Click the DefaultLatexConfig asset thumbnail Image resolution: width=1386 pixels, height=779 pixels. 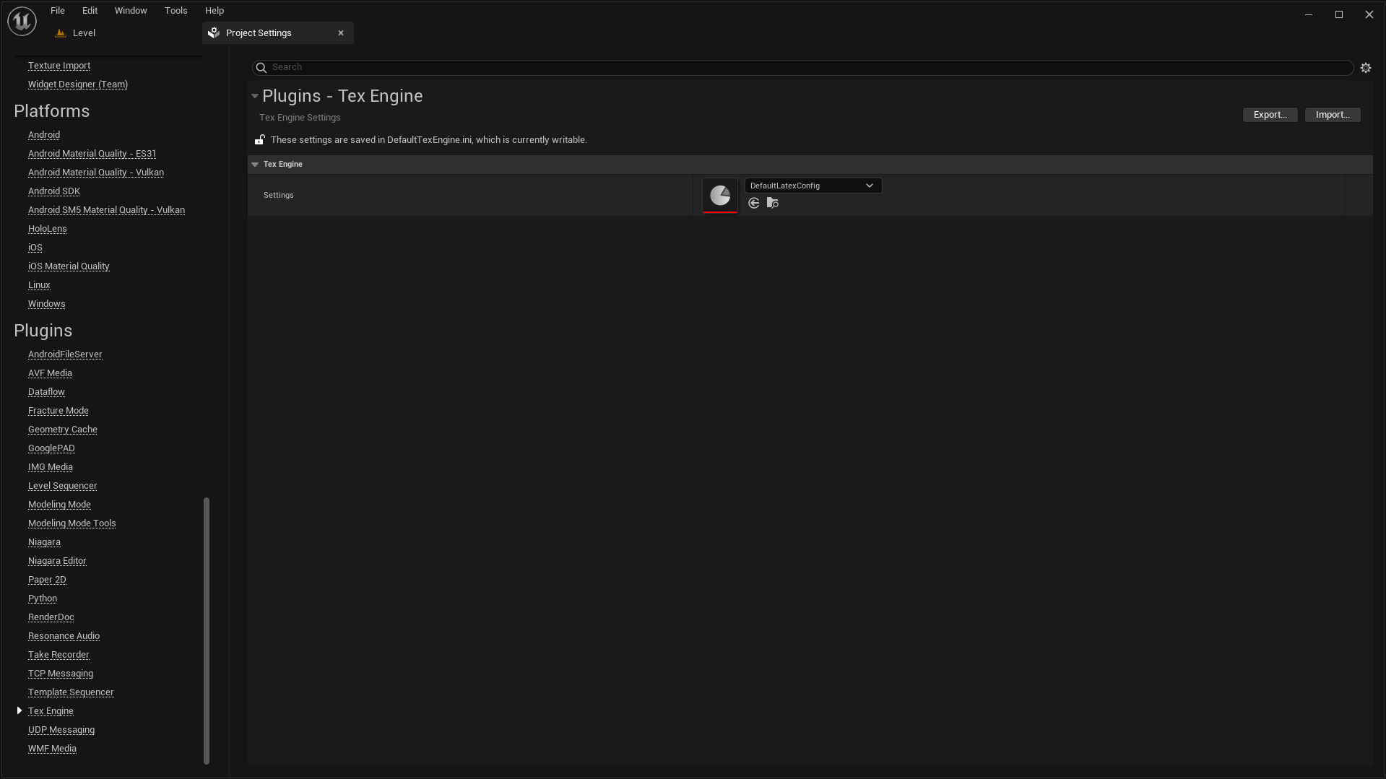[720, 195]
